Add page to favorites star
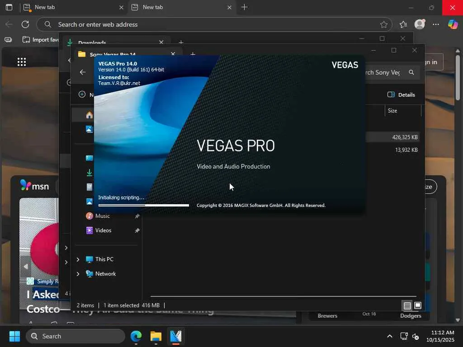This screenshot has height=347, width=463. [x=383, y=24]
